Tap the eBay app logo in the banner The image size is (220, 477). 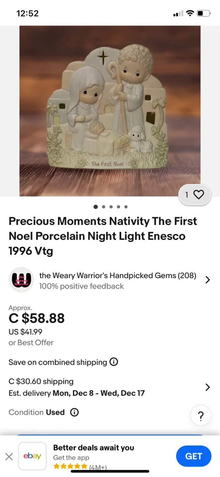pos(32,456)
